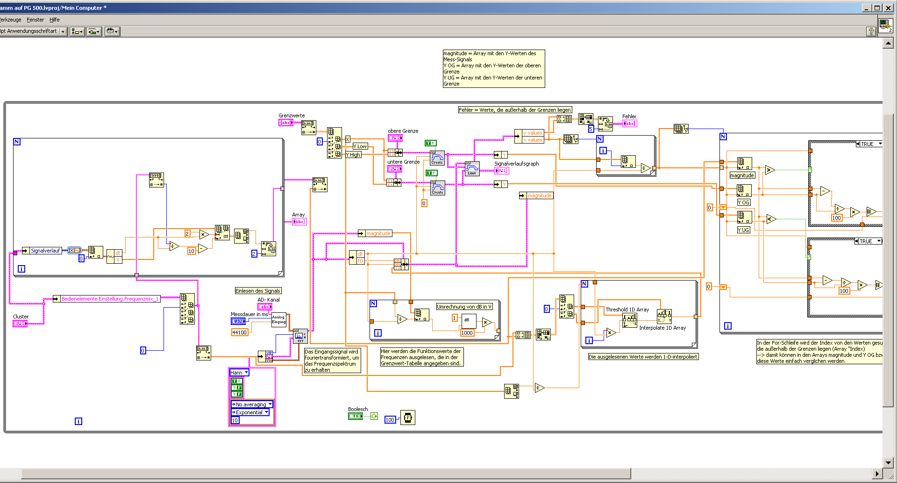Click the greater-than comparison node
Image resolution: width=897 pixels, height=483 pixels.
click(770, 170)
